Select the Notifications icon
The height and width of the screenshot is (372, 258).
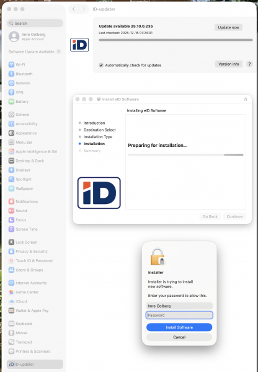(x=11, y=201)
